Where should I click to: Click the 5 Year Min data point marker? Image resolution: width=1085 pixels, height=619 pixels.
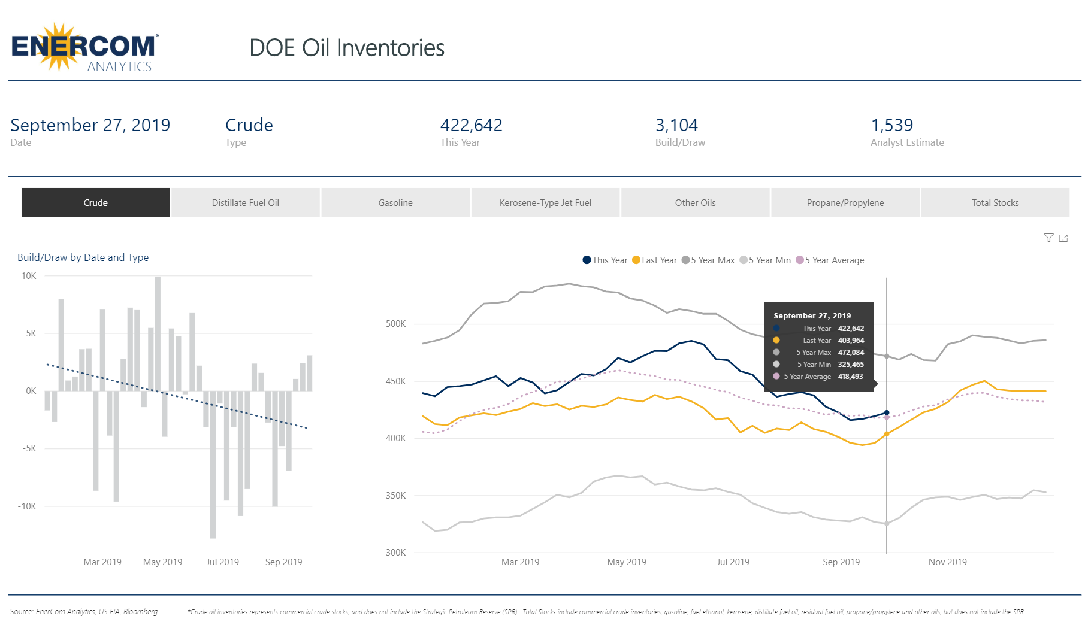887,524
